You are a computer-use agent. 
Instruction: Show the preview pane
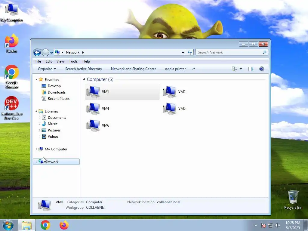[x=251, y=69]
